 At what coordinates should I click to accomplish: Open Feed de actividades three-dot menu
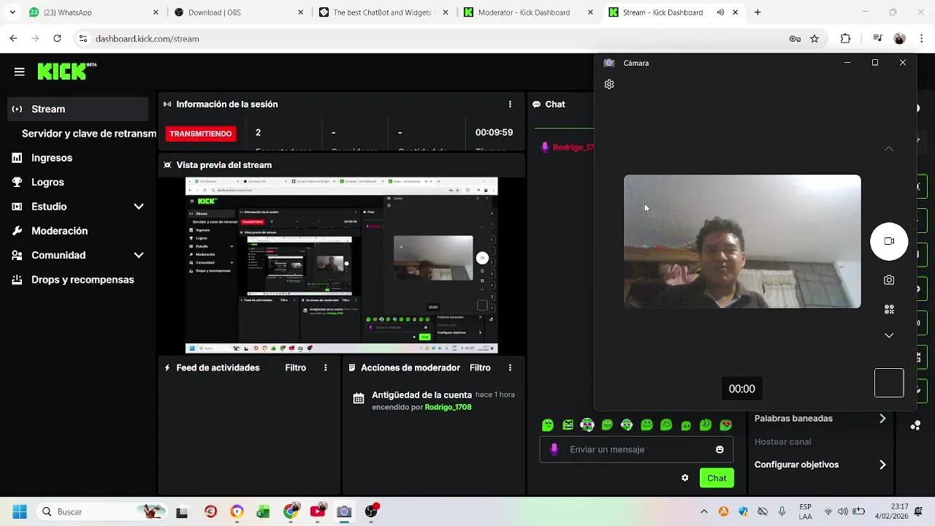point(326,368)
